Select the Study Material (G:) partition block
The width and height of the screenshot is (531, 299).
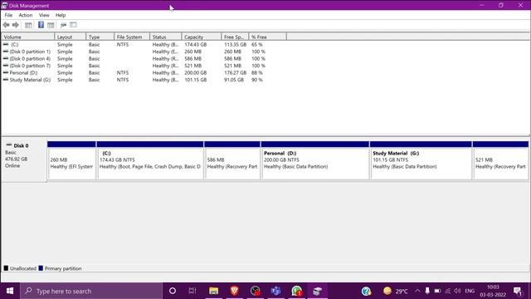421,160
